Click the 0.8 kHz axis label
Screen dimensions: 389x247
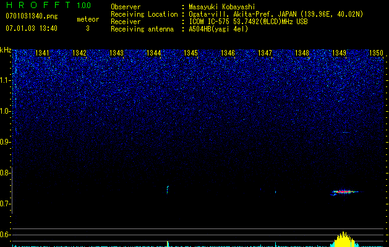pos(5,173)
